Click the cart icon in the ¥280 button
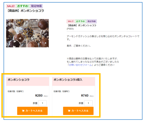144x121 pixels. click(x=23, y=111)
